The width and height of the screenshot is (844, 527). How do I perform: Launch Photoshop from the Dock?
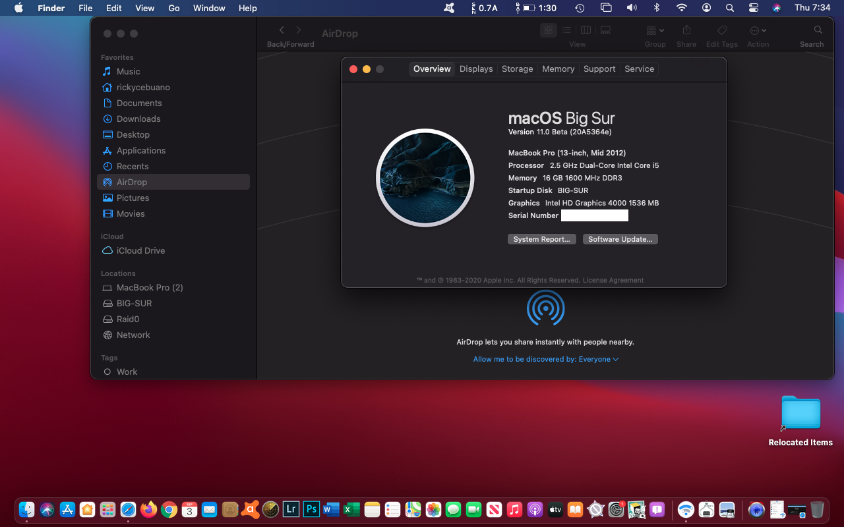(311, 509)
